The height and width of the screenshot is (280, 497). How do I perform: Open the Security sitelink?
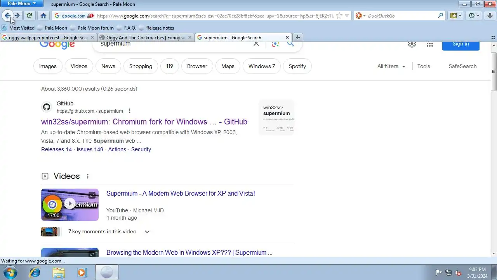point(141,149)
